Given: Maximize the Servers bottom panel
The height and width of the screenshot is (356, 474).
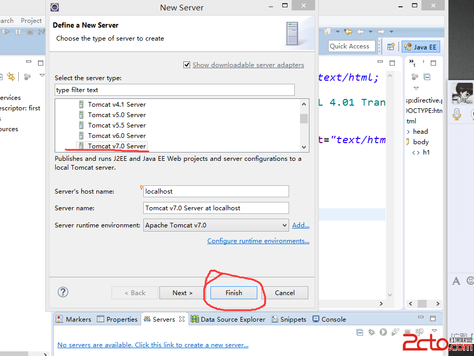Looking at the screenshot, I should coord(432,318).
